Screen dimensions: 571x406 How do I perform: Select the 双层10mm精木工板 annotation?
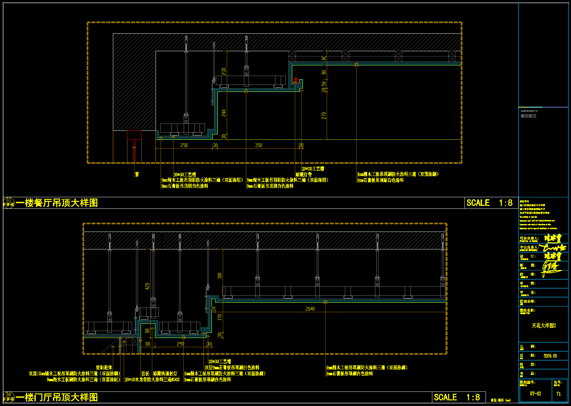click(x=74, y=373)
